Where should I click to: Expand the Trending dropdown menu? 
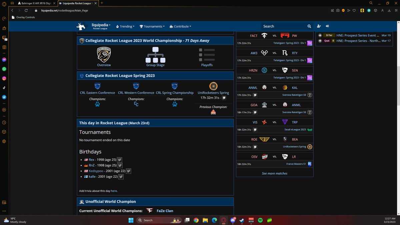coord(125,26)
